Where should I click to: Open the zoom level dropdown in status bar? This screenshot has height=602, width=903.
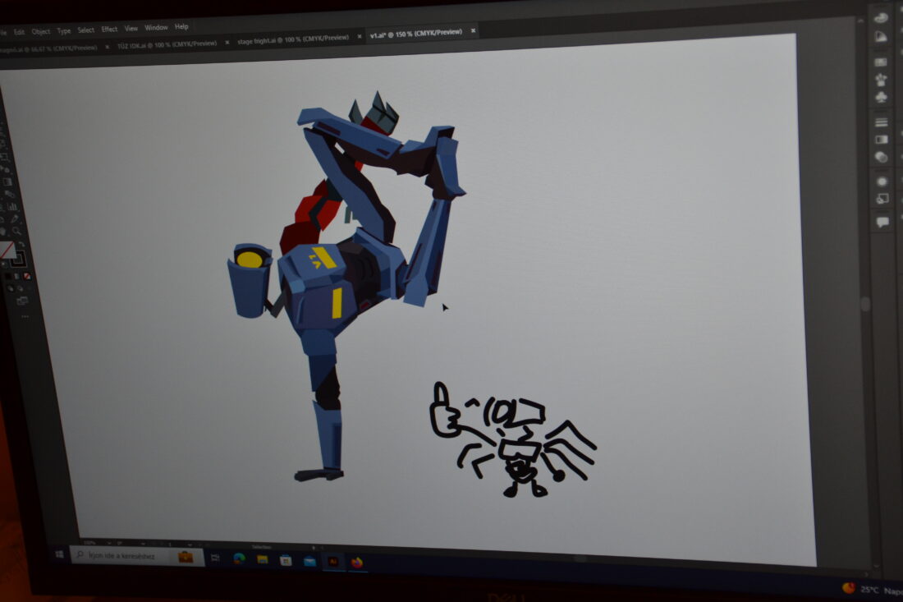pyautogui.click(x=109, y=543)
